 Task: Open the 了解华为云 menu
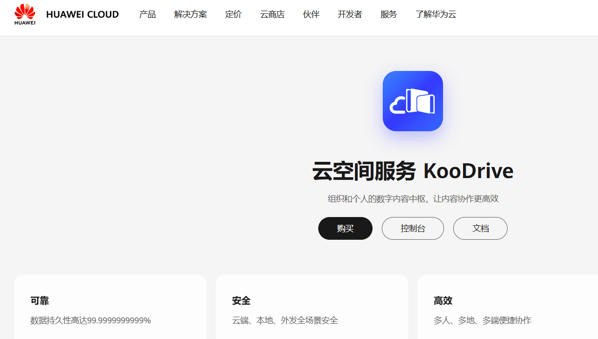(x=436, y=14)
